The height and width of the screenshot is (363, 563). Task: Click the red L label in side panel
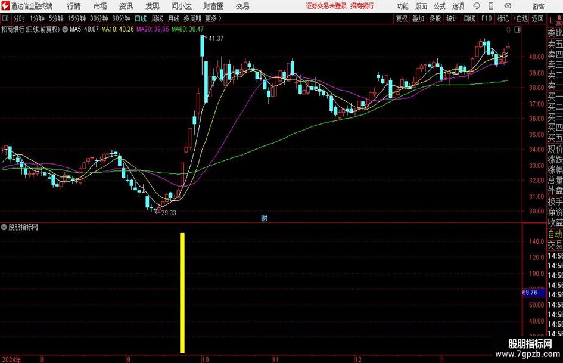pos(551,21)
